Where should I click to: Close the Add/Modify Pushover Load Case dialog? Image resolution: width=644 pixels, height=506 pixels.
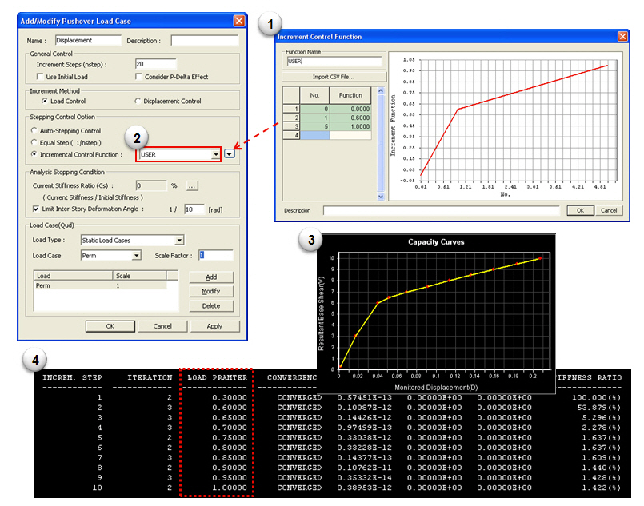pyautogui.click(x=238, y=21)
